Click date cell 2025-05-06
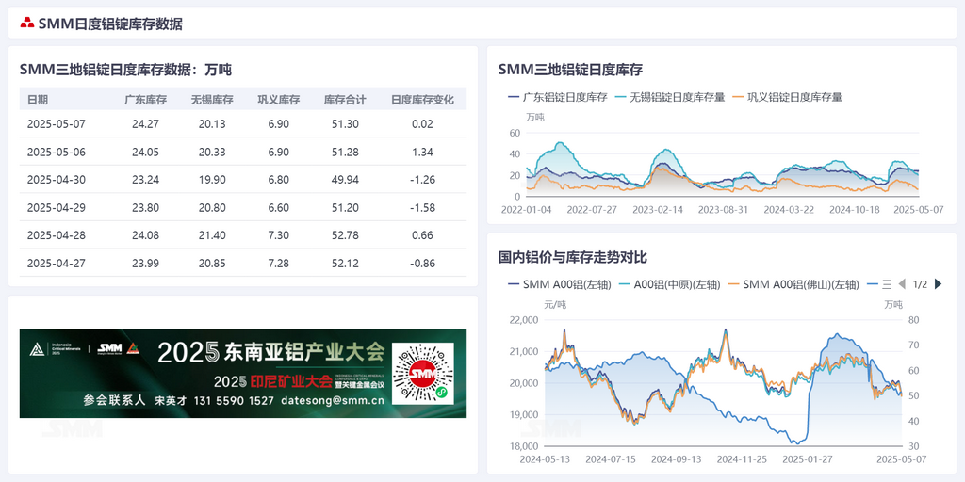The image size is (965, 482). click(x=56, y=152)
